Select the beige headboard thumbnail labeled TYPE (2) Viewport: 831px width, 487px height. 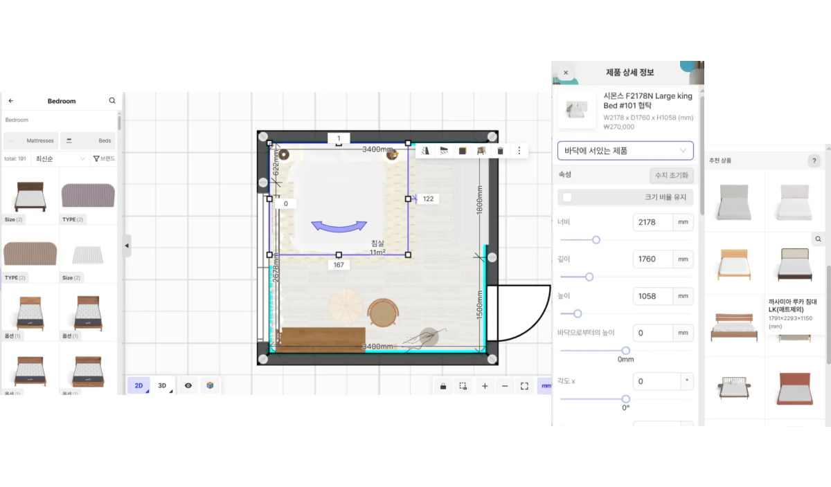click(x=30, y=254)
